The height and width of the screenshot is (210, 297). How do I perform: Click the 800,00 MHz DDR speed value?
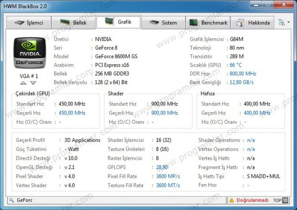point(243,73)
